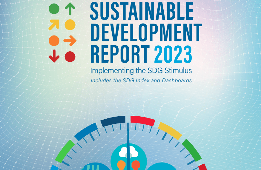This screenshot has height=170, width=261.
Task: Click the yellow gauge segment
Action: pyautogui.click(x=170, y=131)
